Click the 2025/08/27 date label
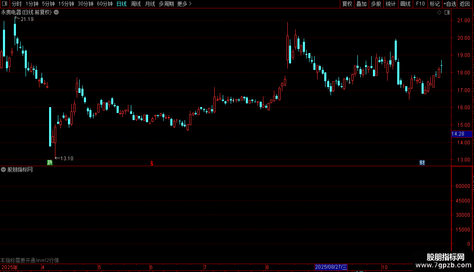 (x=331, y=267)
